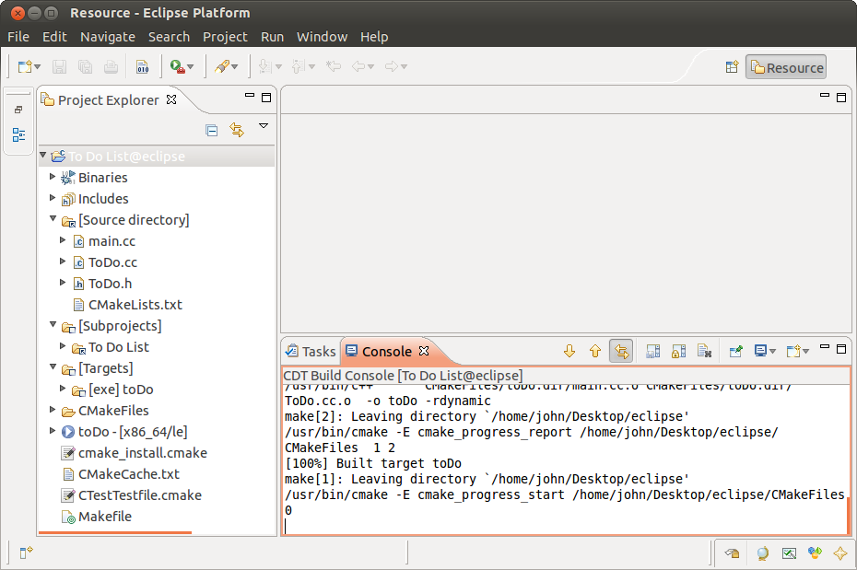The height and width of the screenshot is (570, 857).
Task: Expand the CMakeFiles folder
Action: coord(53,410)
